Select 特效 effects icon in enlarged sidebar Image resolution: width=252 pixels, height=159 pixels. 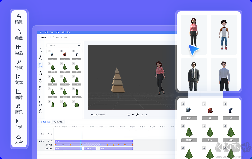19,64
